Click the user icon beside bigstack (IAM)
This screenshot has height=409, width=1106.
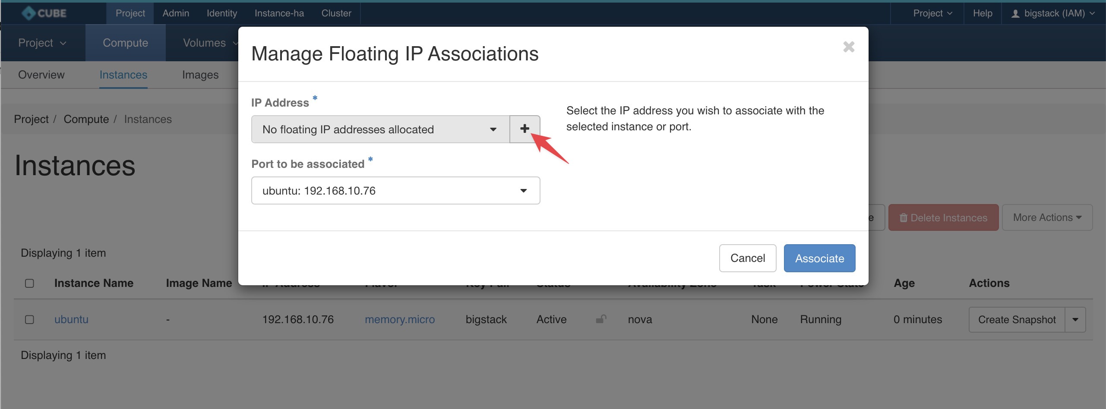1015,14
